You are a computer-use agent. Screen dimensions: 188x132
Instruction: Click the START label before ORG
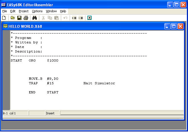(x=16, y=60)
